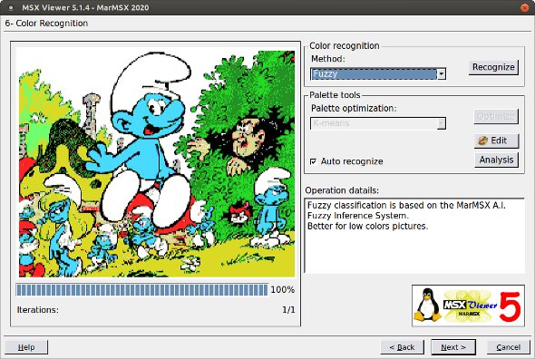Click the MSX Viewer 5 logo

pos(468,306)
